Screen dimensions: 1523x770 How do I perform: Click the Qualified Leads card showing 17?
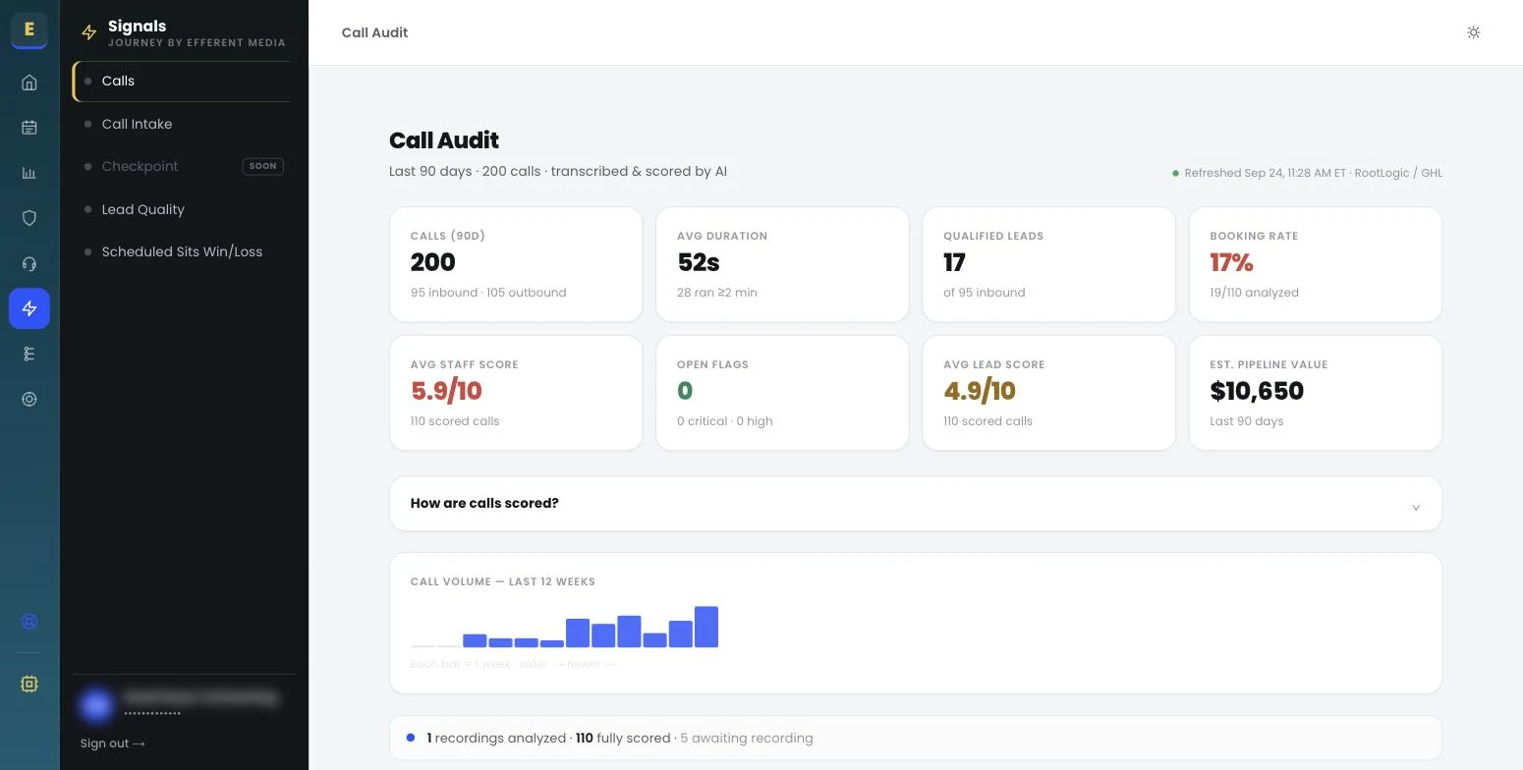pyautogui.click(x=1048, y=264)
